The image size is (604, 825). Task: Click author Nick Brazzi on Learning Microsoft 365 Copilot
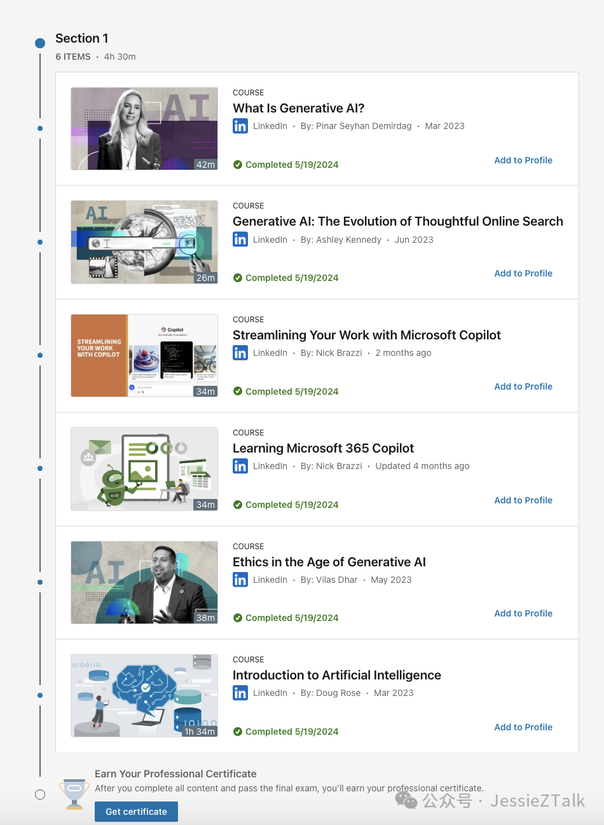point(339,466)
